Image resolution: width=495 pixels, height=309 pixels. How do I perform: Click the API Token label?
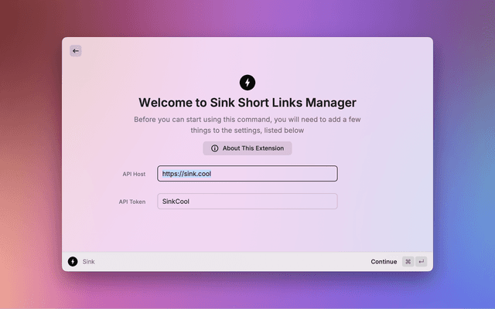(x=132, y=202)
